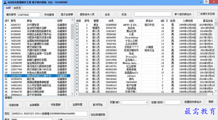Click the 名称 column header
The image size is (218, 120).
click(x=131, y=21)
